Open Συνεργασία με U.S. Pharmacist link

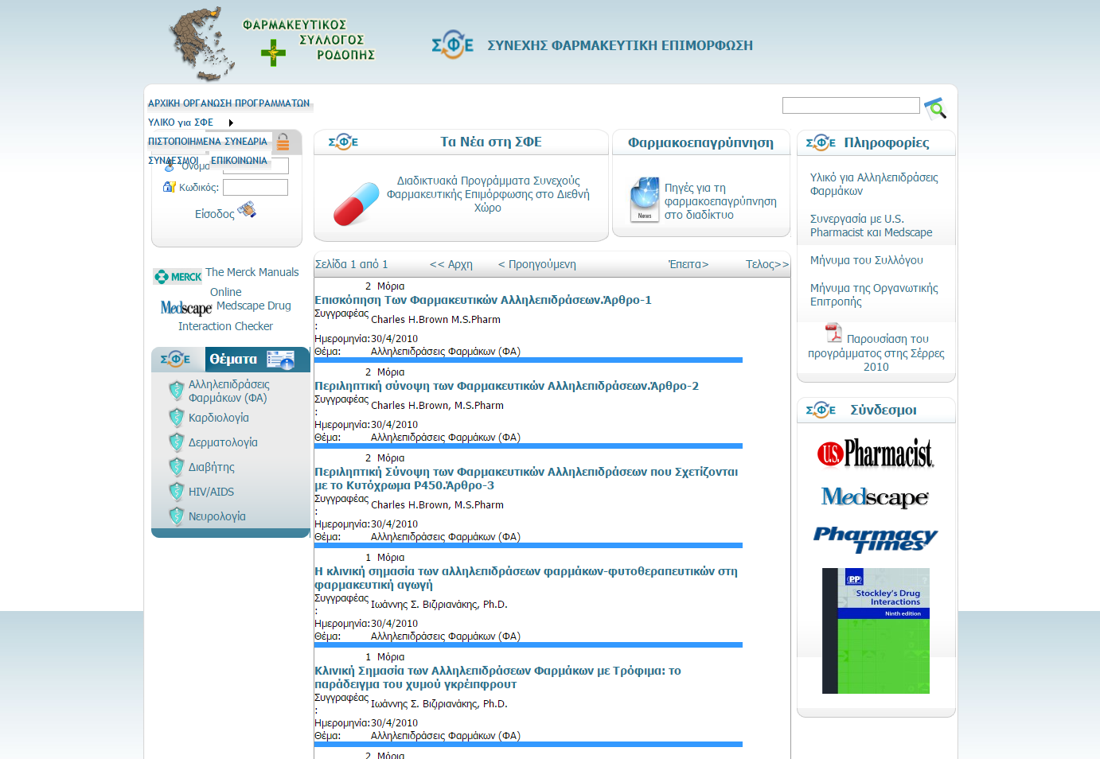(x=872, y=225)
